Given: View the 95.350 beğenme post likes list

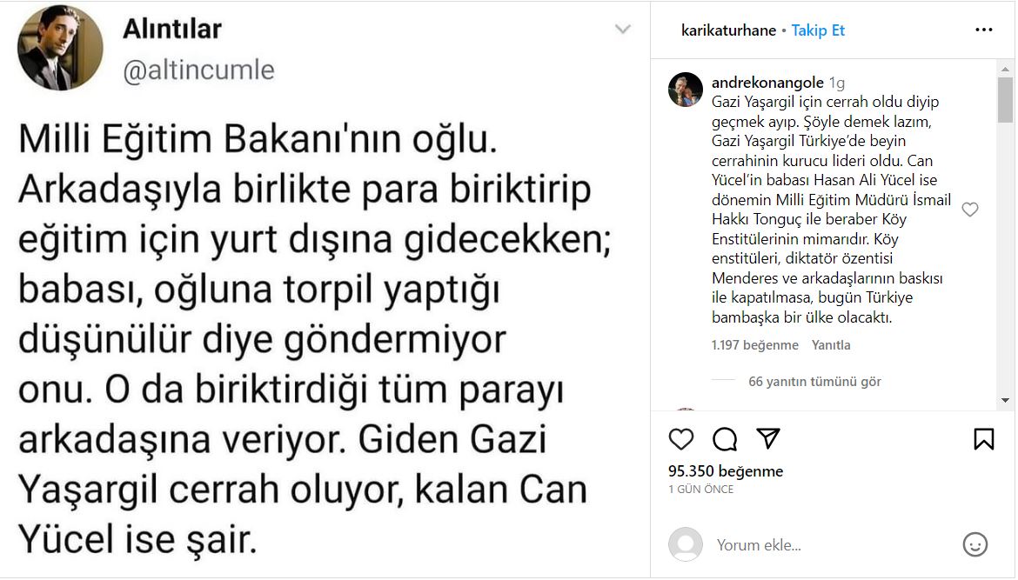Looking at the screenshot, I should tap(726, 471).
